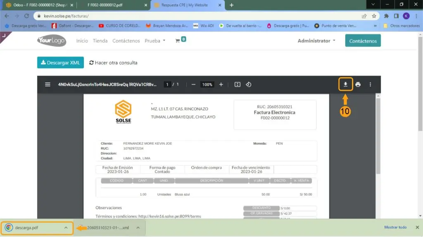Screen dimensions: 423x237
Task: Switch to the F002-00000012.pdf browser tab
Action: click(112, 5)
